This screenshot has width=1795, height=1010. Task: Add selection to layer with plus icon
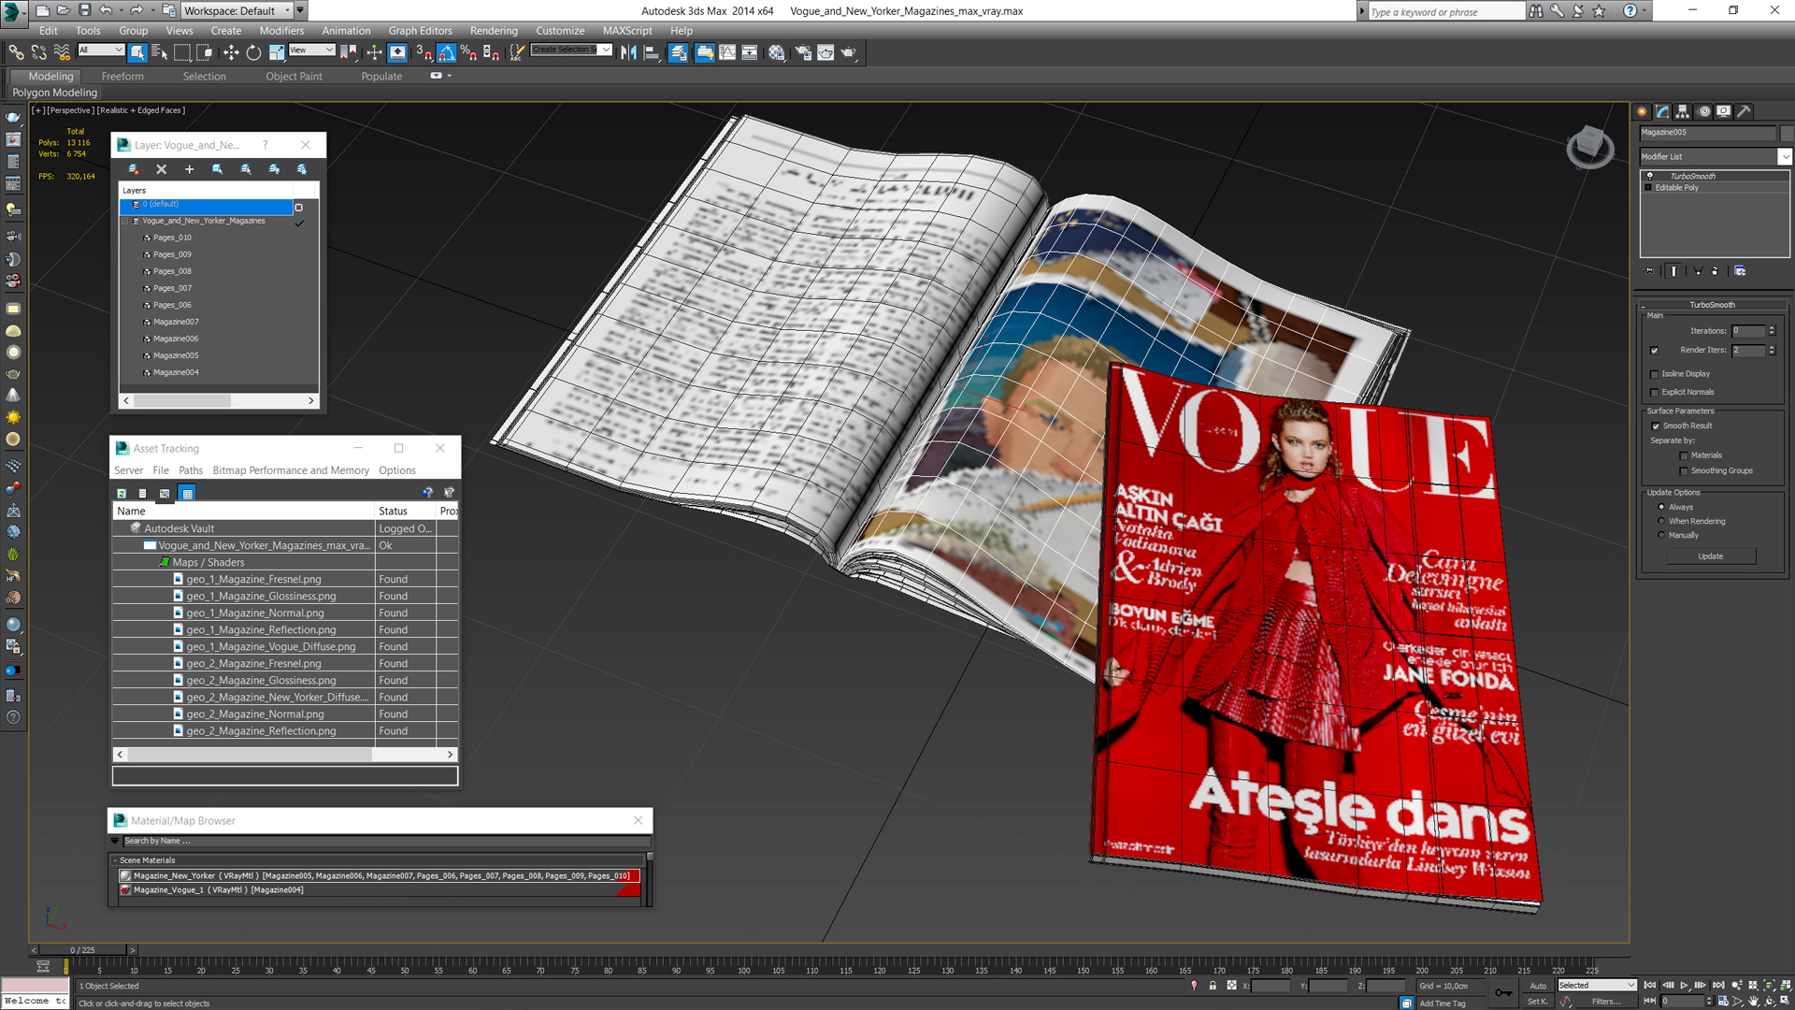(189, 169)
